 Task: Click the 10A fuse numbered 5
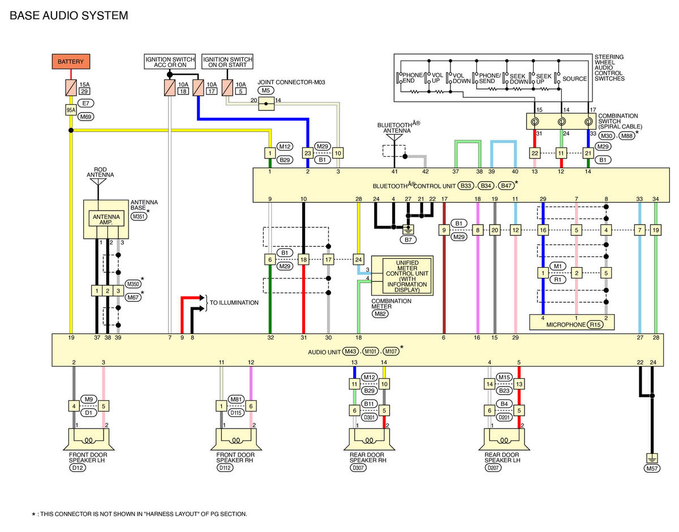pos(227,88)
